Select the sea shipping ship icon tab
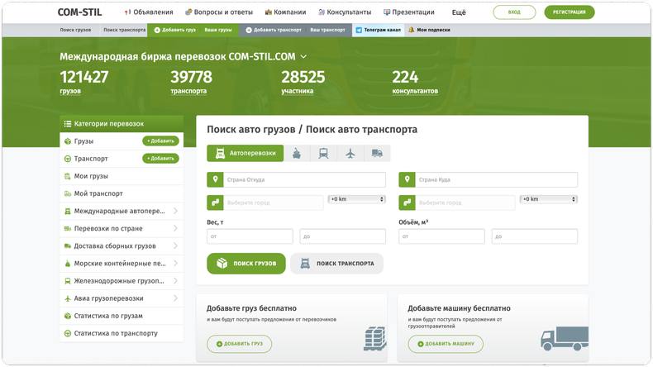The height and width of the screenshot is (367, 653). click(x=297, y=154)
